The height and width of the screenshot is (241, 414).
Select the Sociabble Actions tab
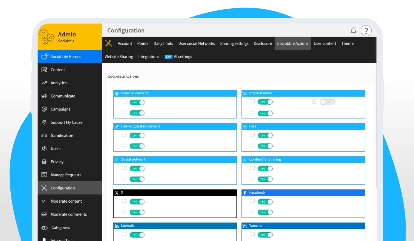coord(293,43)
